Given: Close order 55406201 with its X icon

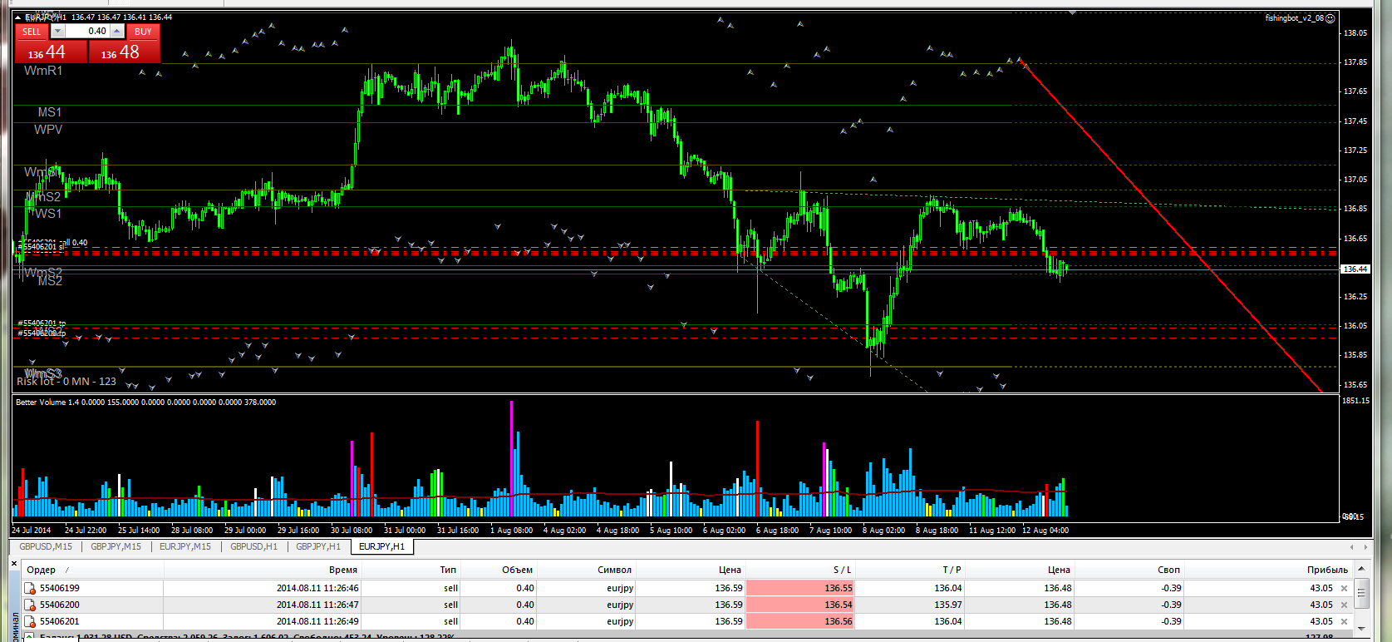Looking at the screenshot, I should pos(1344,622).
